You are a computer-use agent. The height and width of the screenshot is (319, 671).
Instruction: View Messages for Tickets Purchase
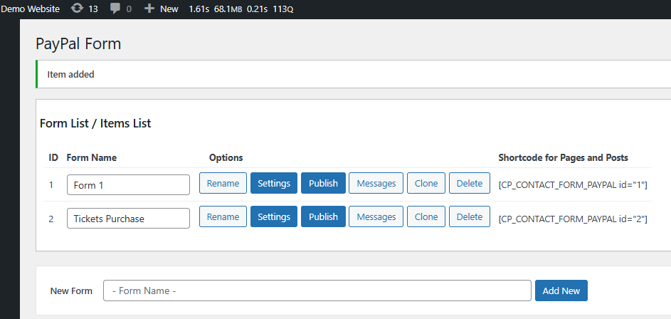[376, 216]
